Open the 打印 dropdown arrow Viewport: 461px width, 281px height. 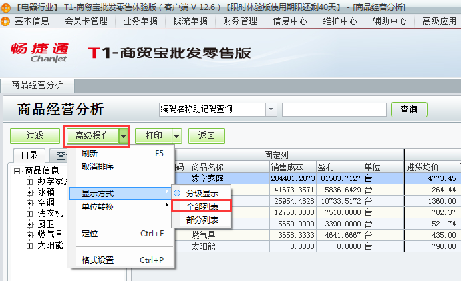176,136
